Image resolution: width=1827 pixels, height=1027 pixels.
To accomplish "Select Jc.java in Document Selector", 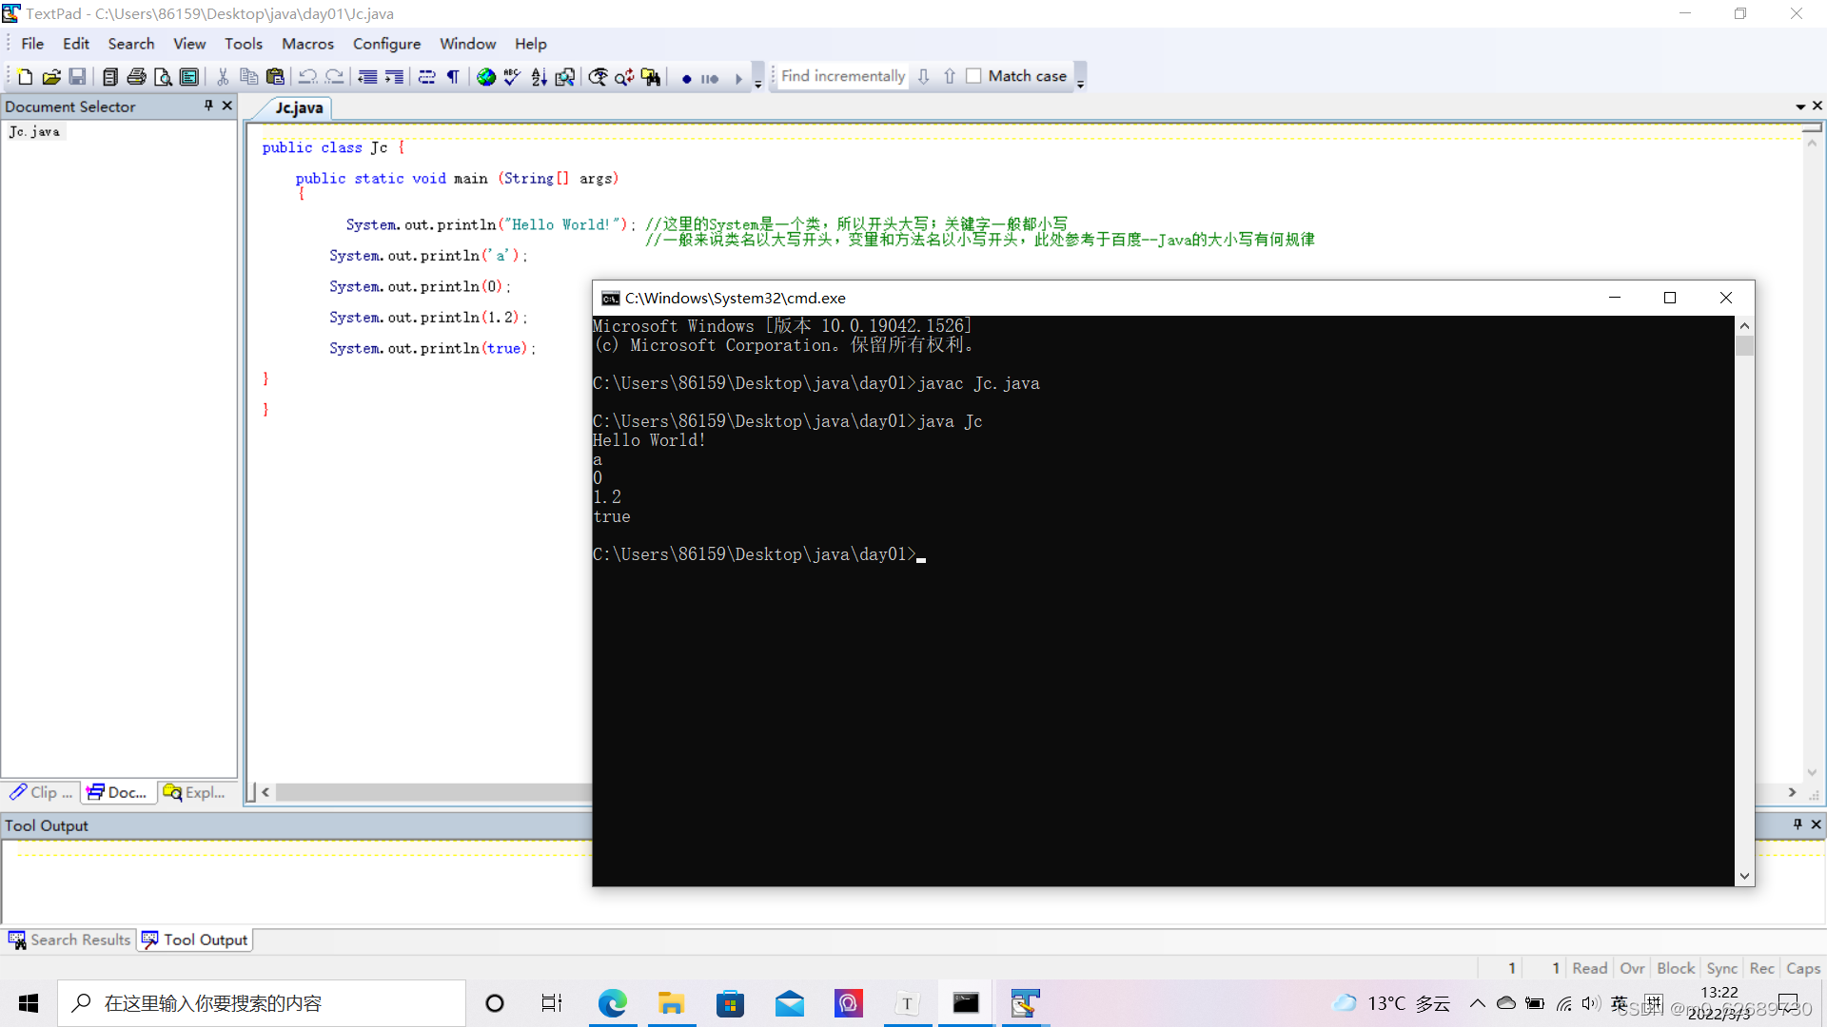I will coord(34,132).
